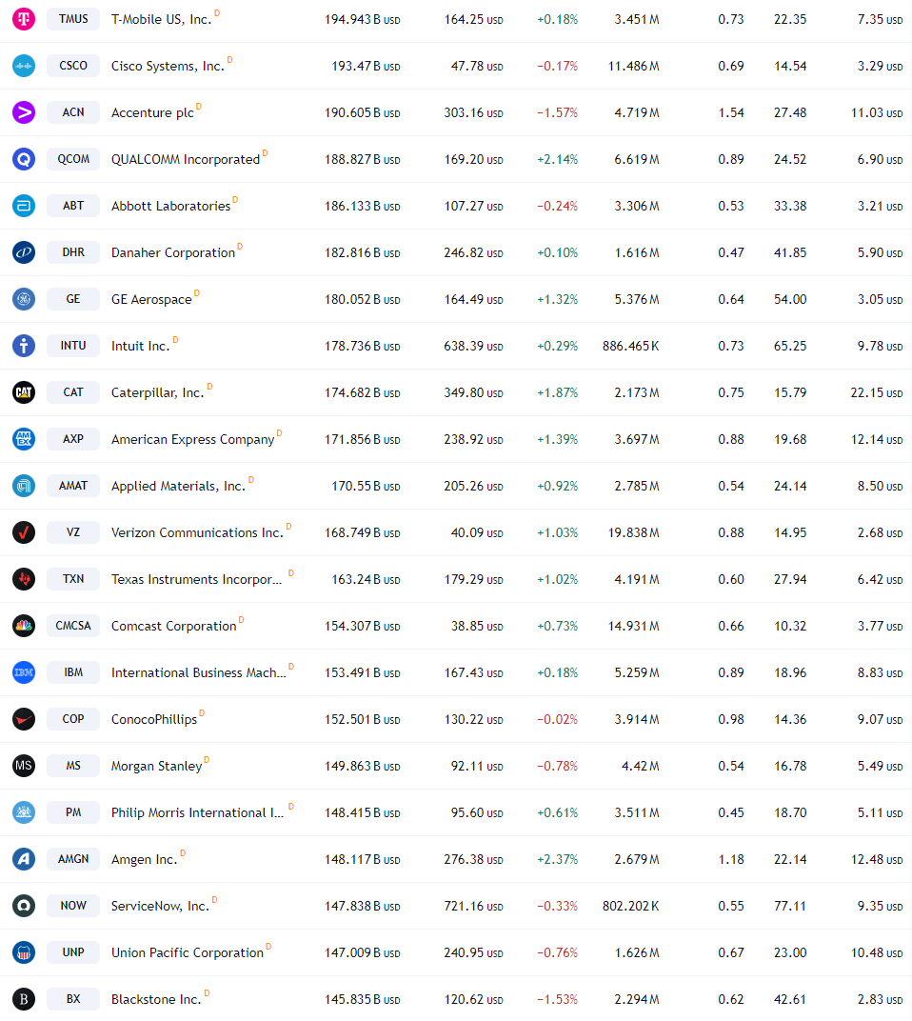Click the 1.18 relative volume for Amgen

pos(731,859)
